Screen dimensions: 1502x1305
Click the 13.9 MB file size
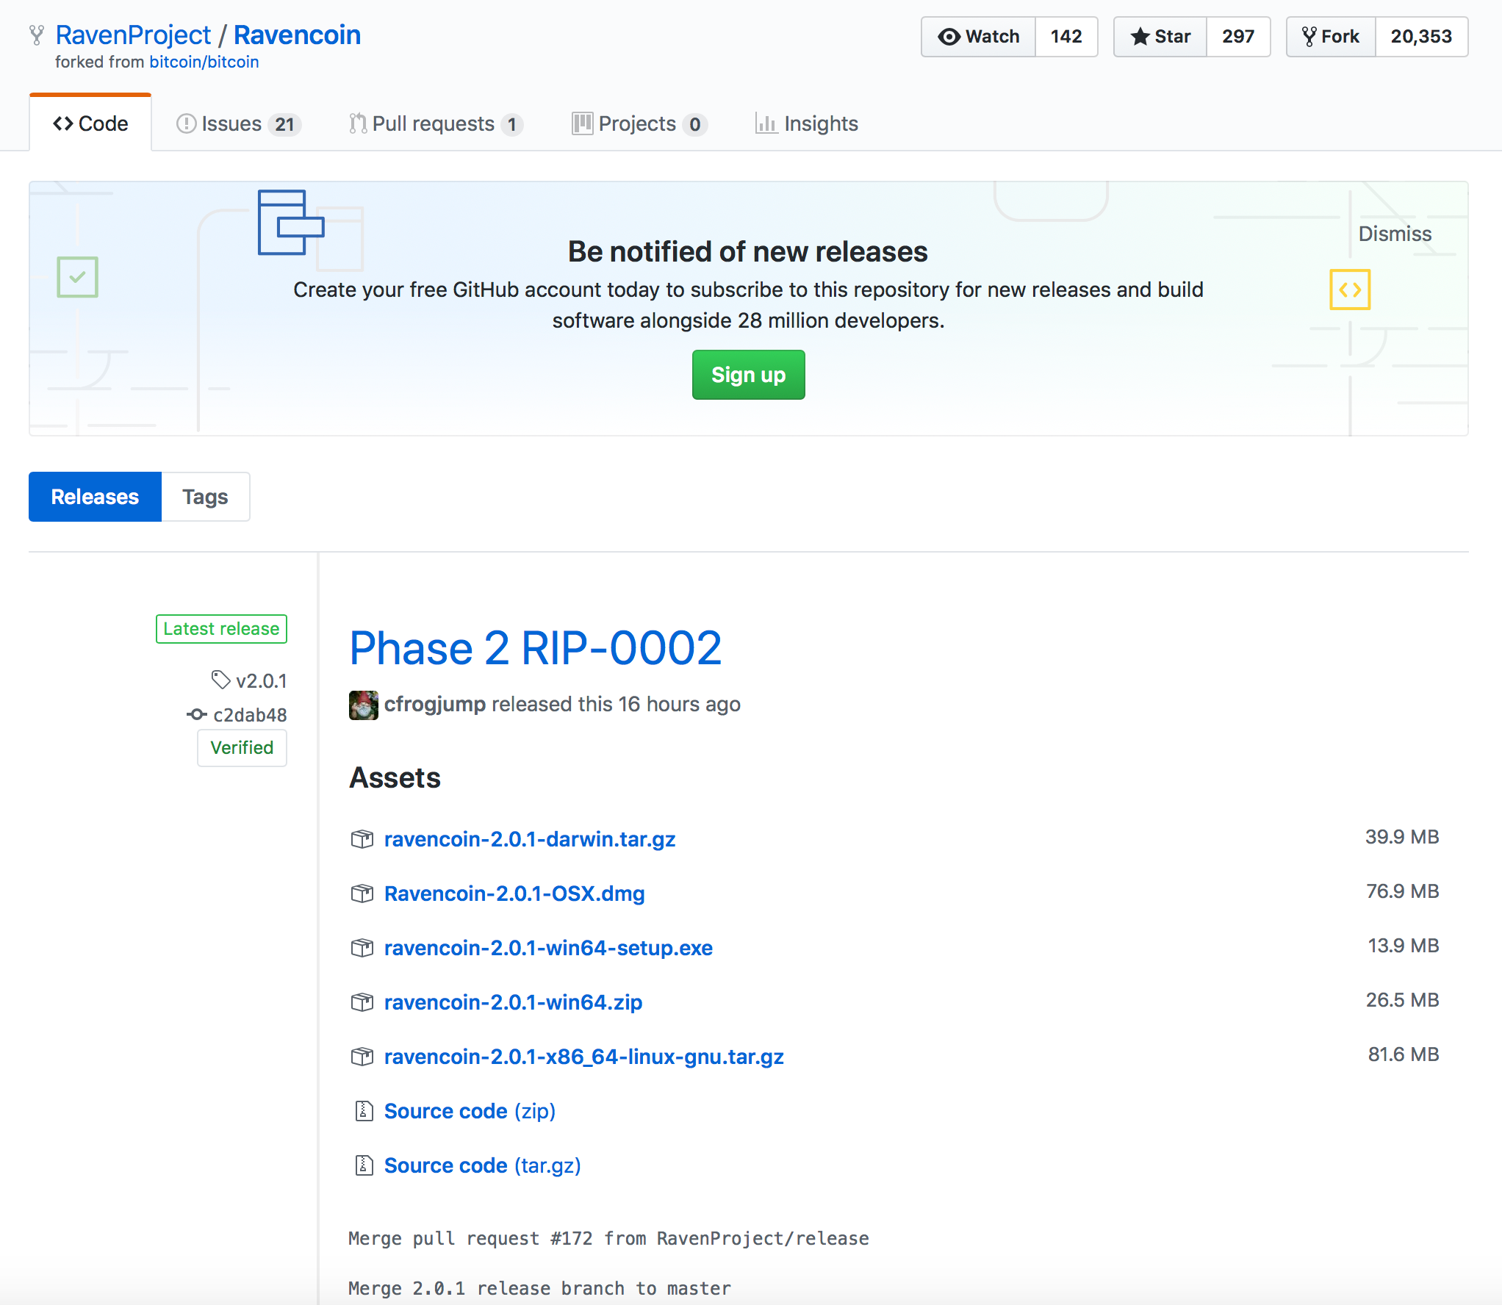[1403, 946]
